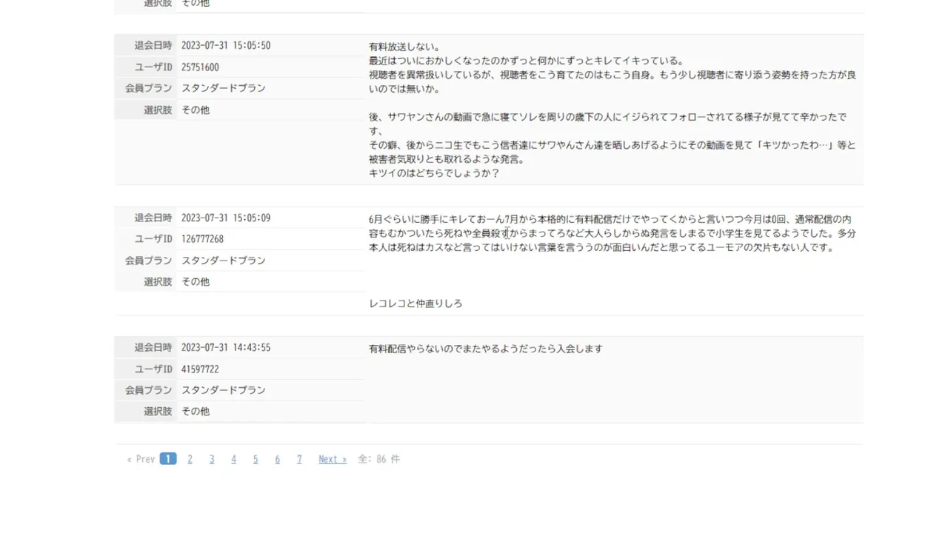Click その他 choice for user 41597722
Screen dimensions: 948x533
click(x=196, y=411)
